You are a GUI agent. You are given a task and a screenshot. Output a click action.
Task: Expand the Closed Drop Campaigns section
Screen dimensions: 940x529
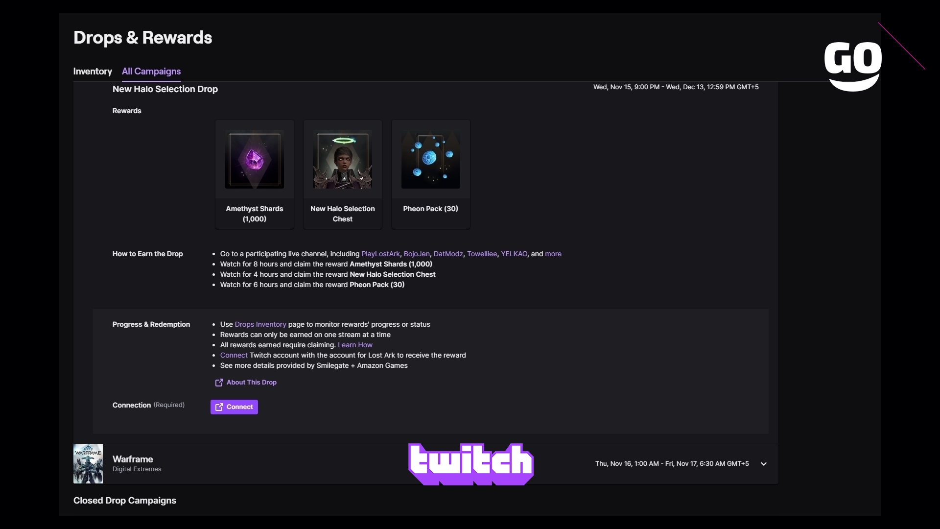pyautogui.click(x=125, y=501)
